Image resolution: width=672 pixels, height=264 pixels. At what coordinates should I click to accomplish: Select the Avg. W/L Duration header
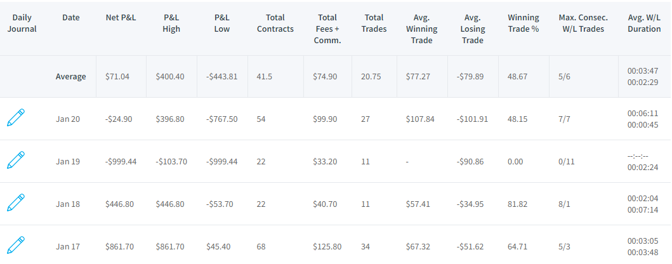click(644, 23)
